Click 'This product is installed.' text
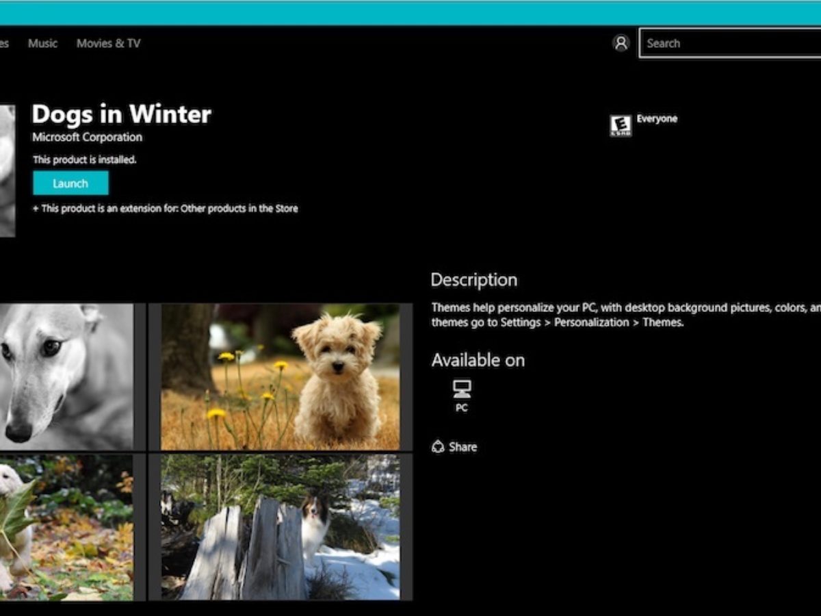 point(85,159)
